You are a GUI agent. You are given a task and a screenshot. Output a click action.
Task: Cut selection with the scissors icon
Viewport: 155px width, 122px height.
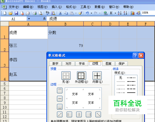click(60, 13)
